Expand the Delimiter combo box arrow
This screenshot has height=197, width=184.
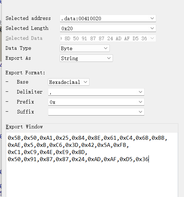coord(140,92)
